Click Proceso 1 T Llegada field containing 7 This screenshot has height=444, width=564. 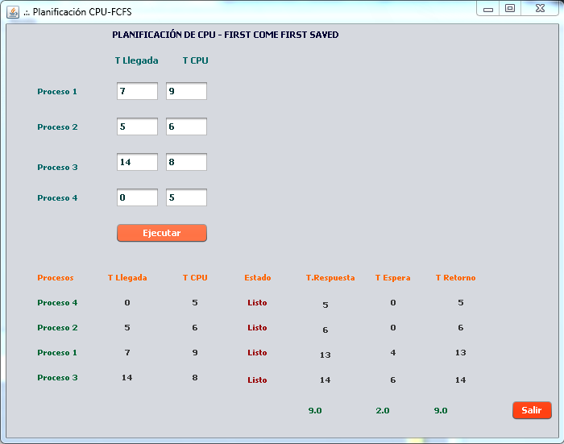click(137, 91)
